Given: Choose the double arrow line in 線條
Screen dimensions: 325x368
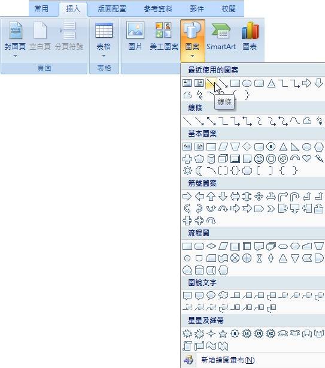Looking at the screenshot, I should [x=211, y=121].
